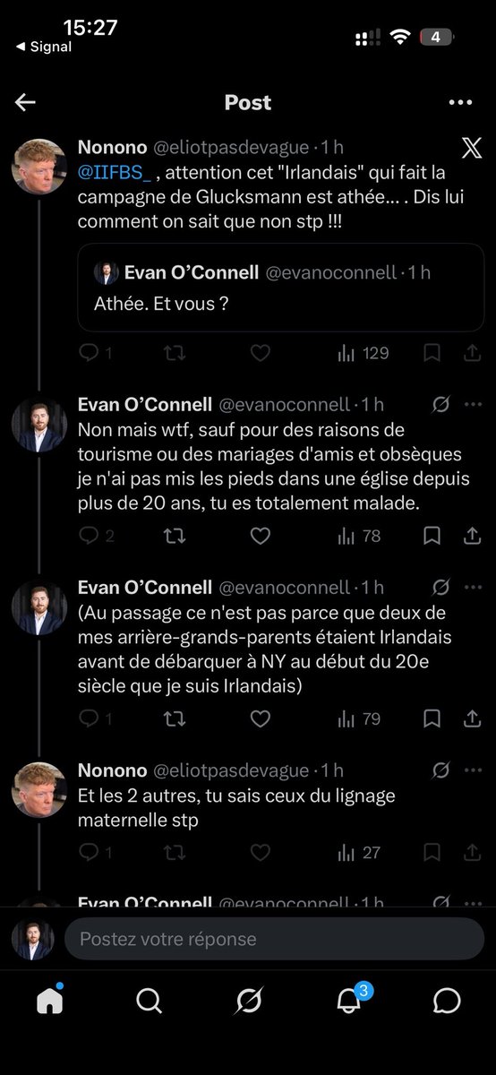496x1075 pixels.
Task: Open more options on Evan's églises reply
Action: [x=473, y=404]
